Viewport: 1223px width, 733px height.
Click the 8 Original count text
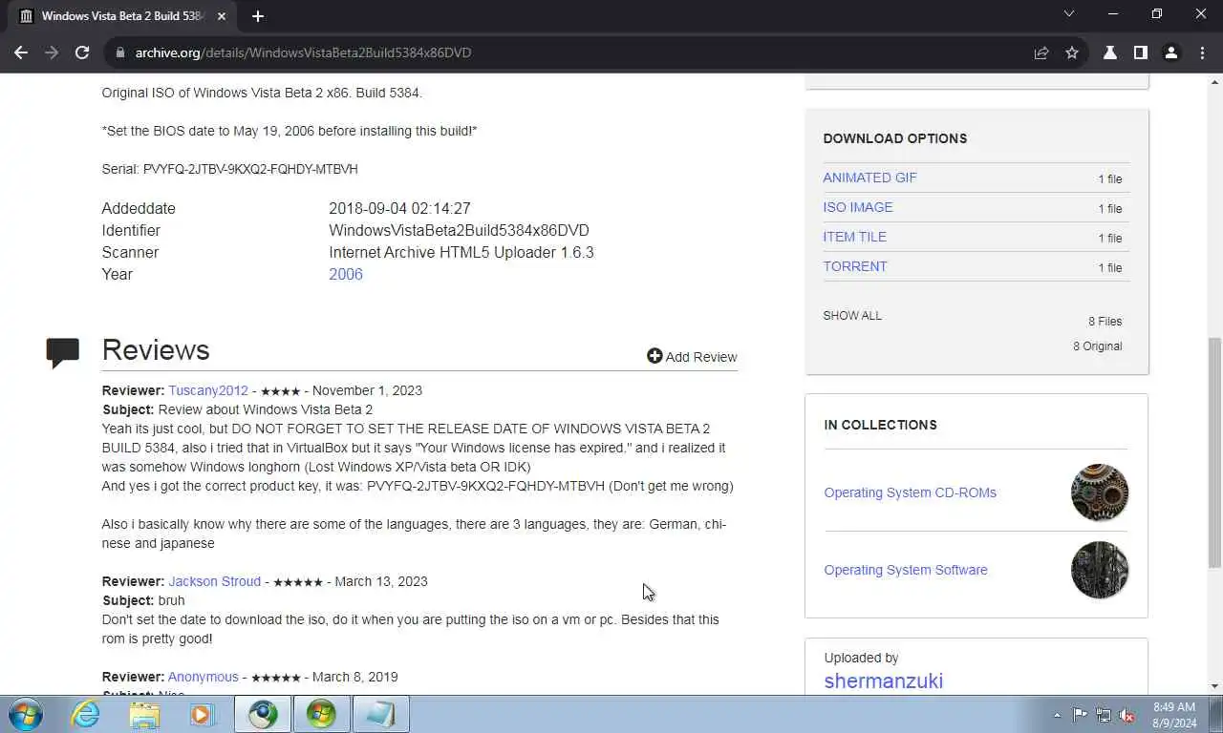(1098, 346)
